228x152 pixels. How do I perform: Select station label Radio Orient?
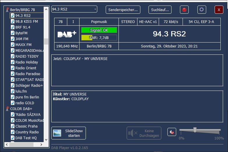[26, 68]
